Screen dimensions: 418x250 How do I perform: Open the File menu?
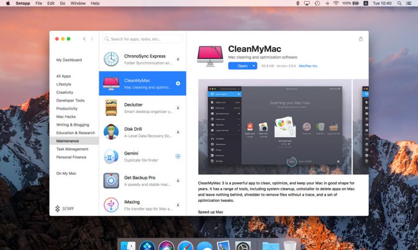pyautogui.click(x=39, y=3)
